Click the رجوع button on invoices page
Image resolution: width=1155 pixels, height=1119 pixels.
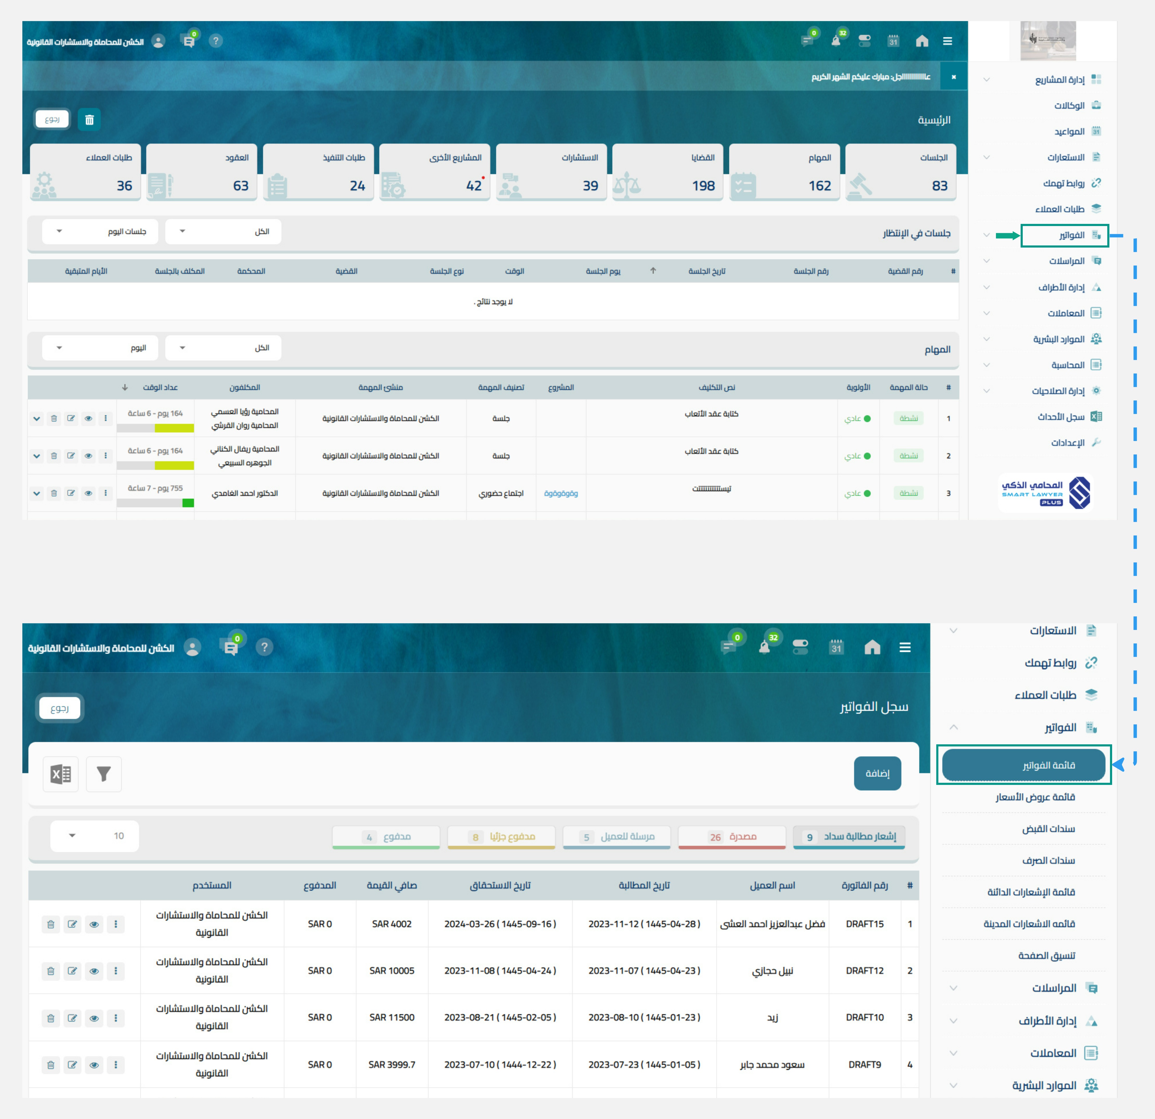coord(60,708)
